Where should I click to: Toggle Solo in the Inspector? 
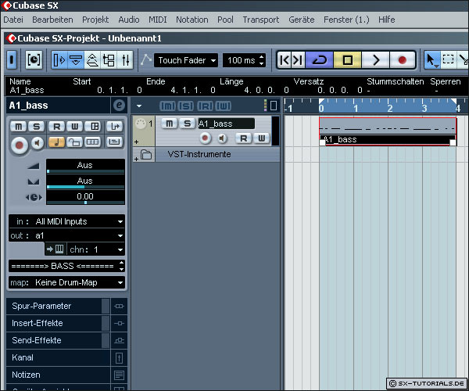pos(36,127)
